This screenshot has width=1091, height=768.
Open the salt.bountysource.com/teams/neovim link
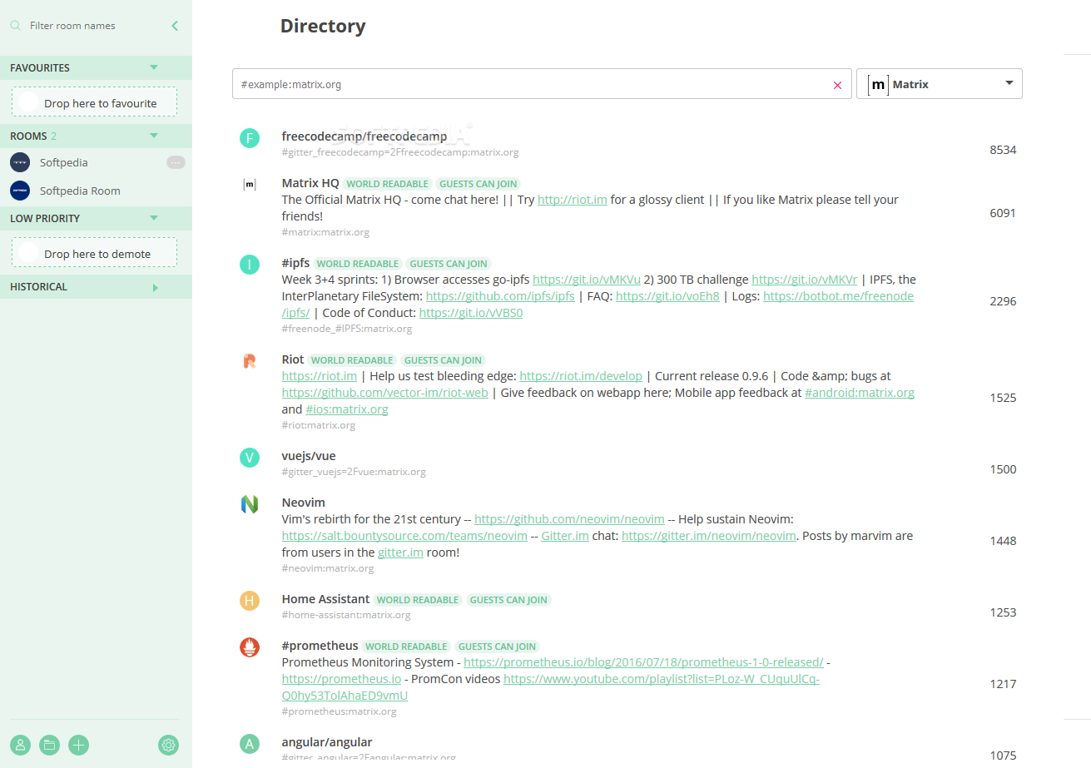[x=404, y=536]
